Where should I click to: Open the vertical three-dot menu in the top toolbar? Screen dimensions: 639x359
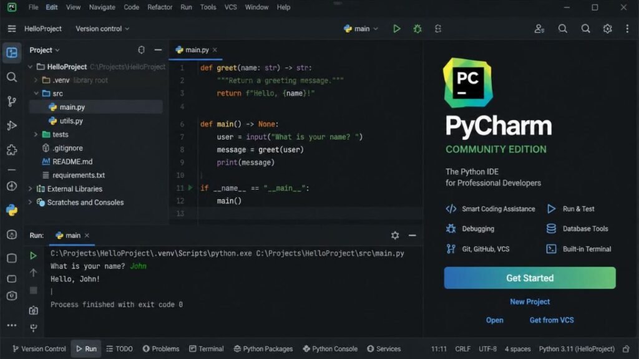tap(627, 29)
